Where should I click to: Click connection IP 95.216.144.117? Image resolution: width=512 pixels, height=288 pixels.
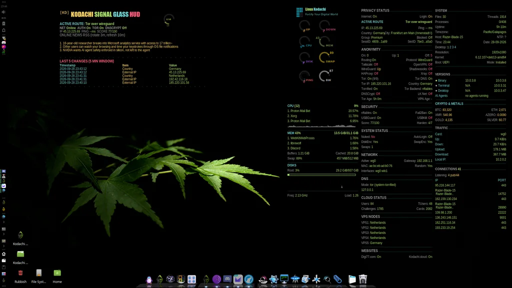click(x=445, y=185)
